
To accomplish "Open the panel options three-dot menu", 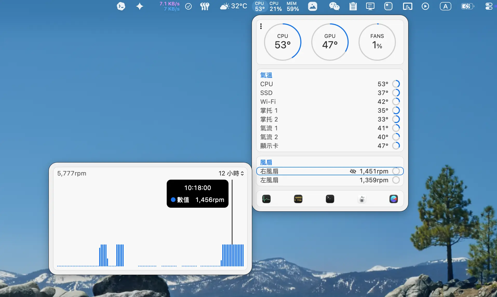I will pos(261,26).
